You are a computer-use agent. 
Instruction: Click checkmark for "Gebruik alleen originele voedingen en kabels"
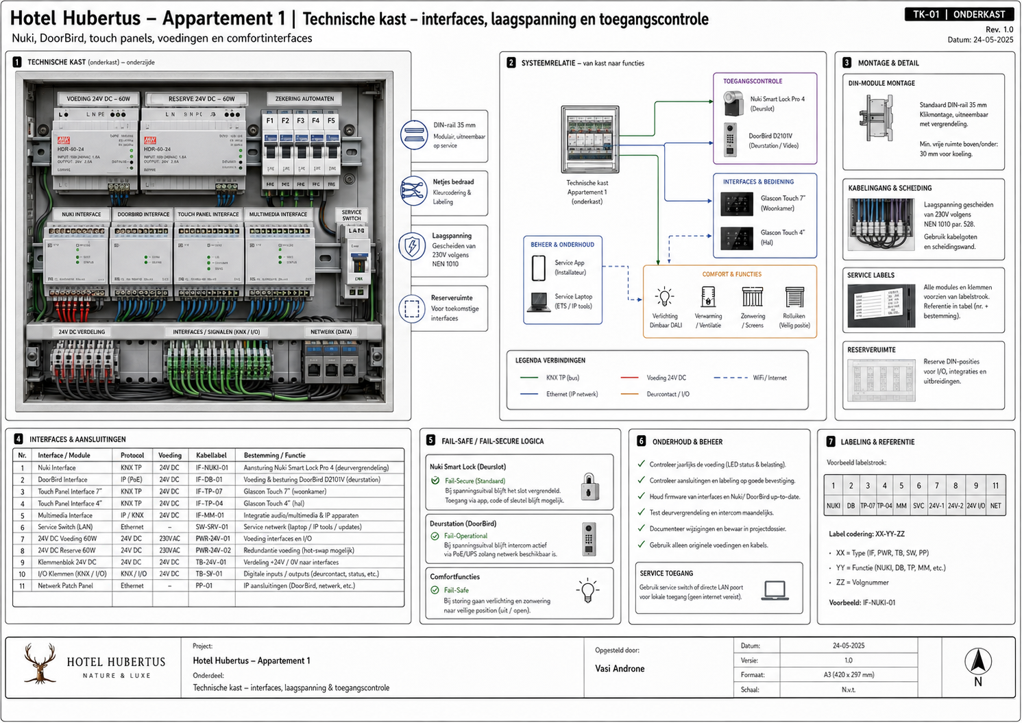[642, 545]
